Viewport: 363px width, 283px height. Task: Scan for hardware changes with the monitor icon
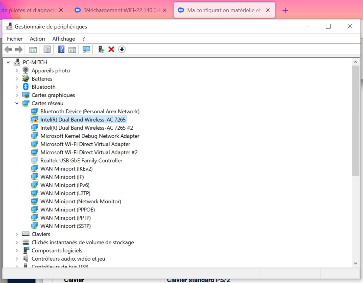pos(87,49)
